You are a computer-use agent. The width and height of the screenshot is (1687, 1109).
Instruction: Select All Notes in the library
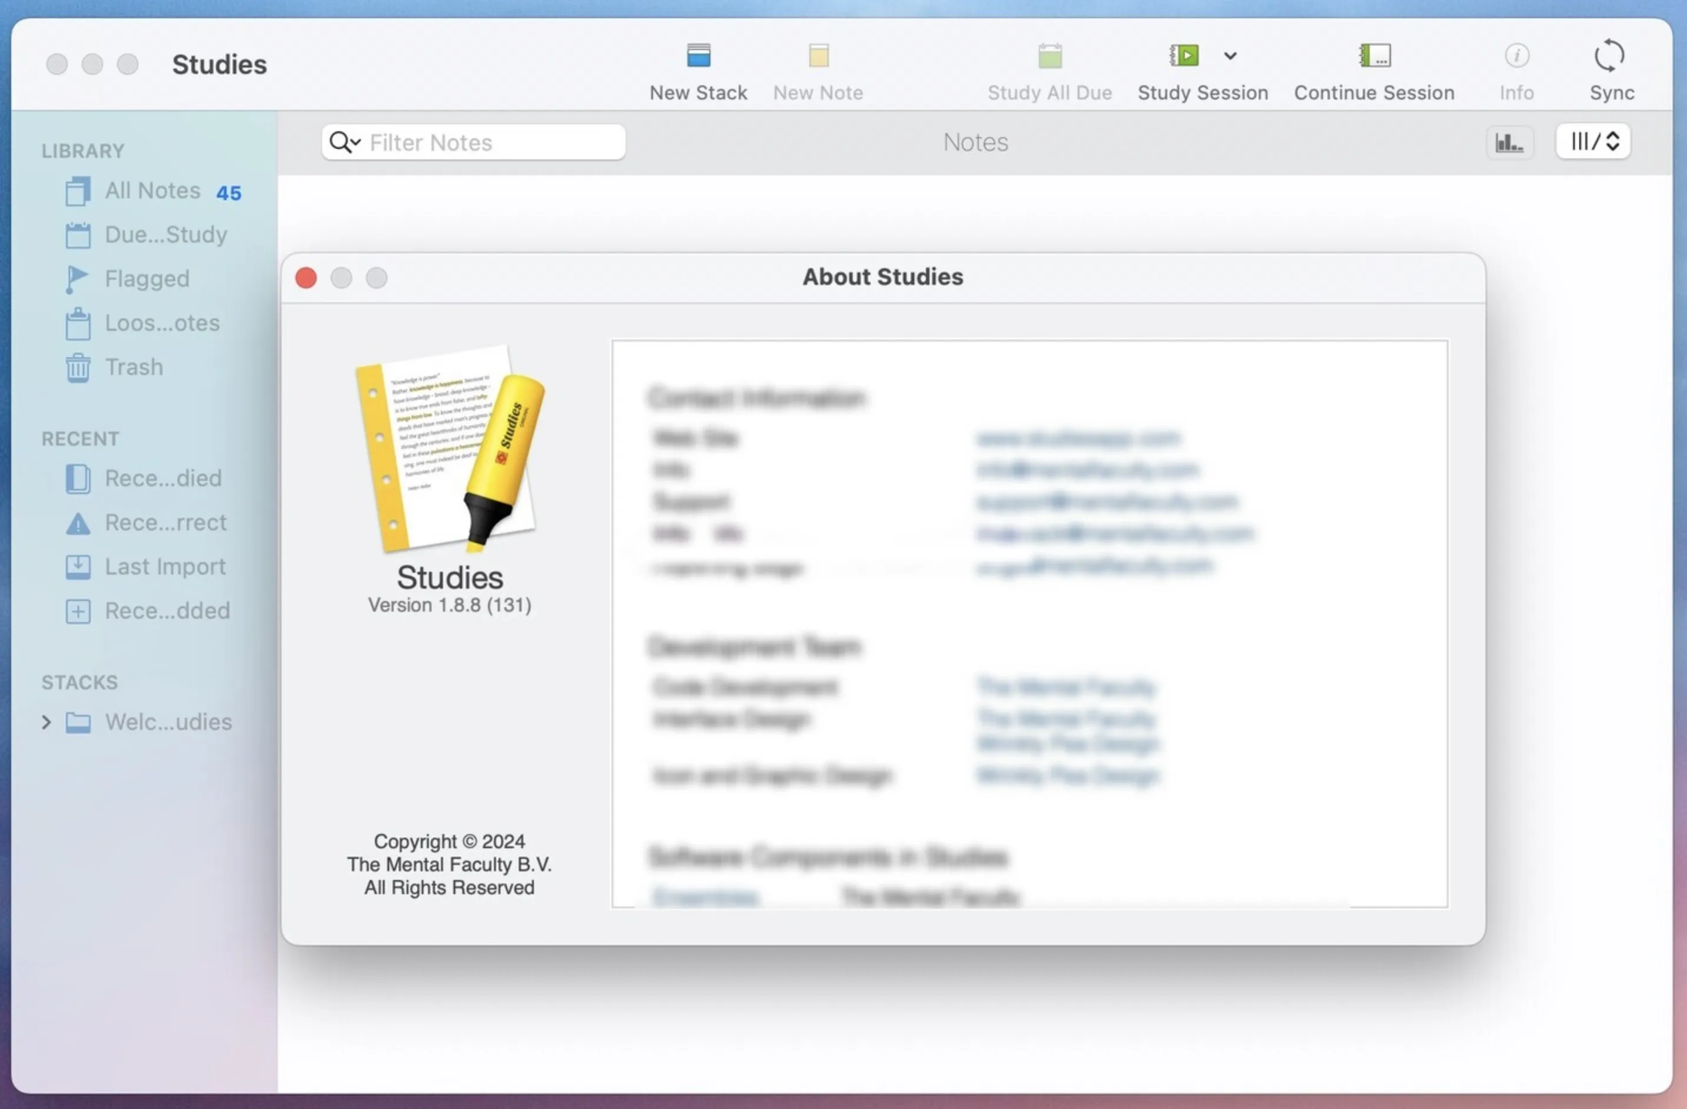tap(152, 191)
